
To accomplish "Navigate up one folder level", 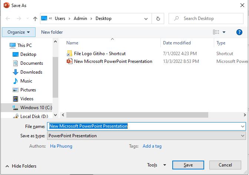I will point(35,19).
